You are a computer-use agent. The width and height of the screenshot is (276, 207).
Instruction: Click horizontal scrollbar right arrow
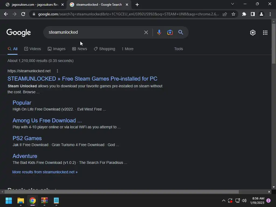[269, 192]
